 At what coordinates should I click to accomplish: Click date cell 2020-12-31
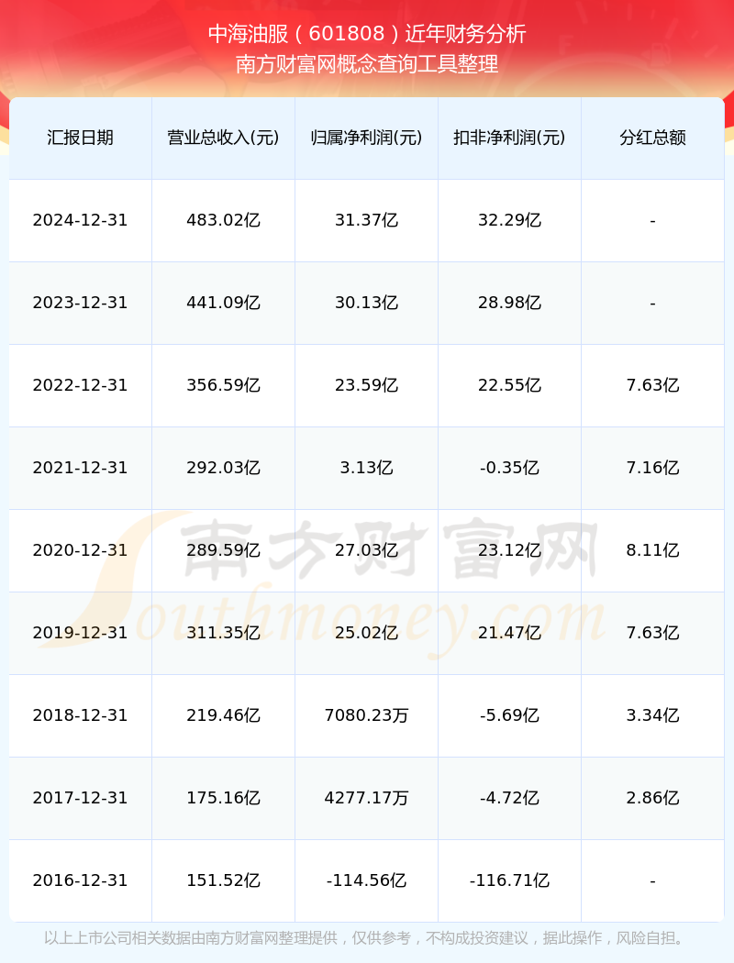(81, 550)
